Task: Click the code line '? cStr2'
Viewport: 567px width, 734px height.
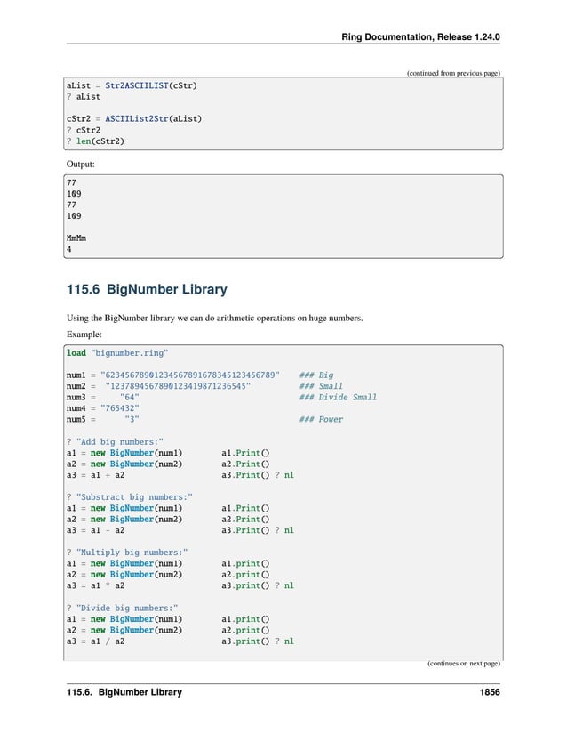Action: (x=84, y=130)
